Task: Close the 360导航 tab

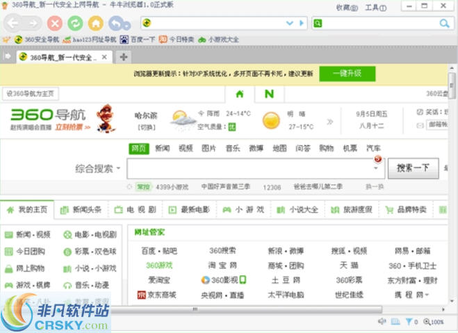Action: (104, 57)
